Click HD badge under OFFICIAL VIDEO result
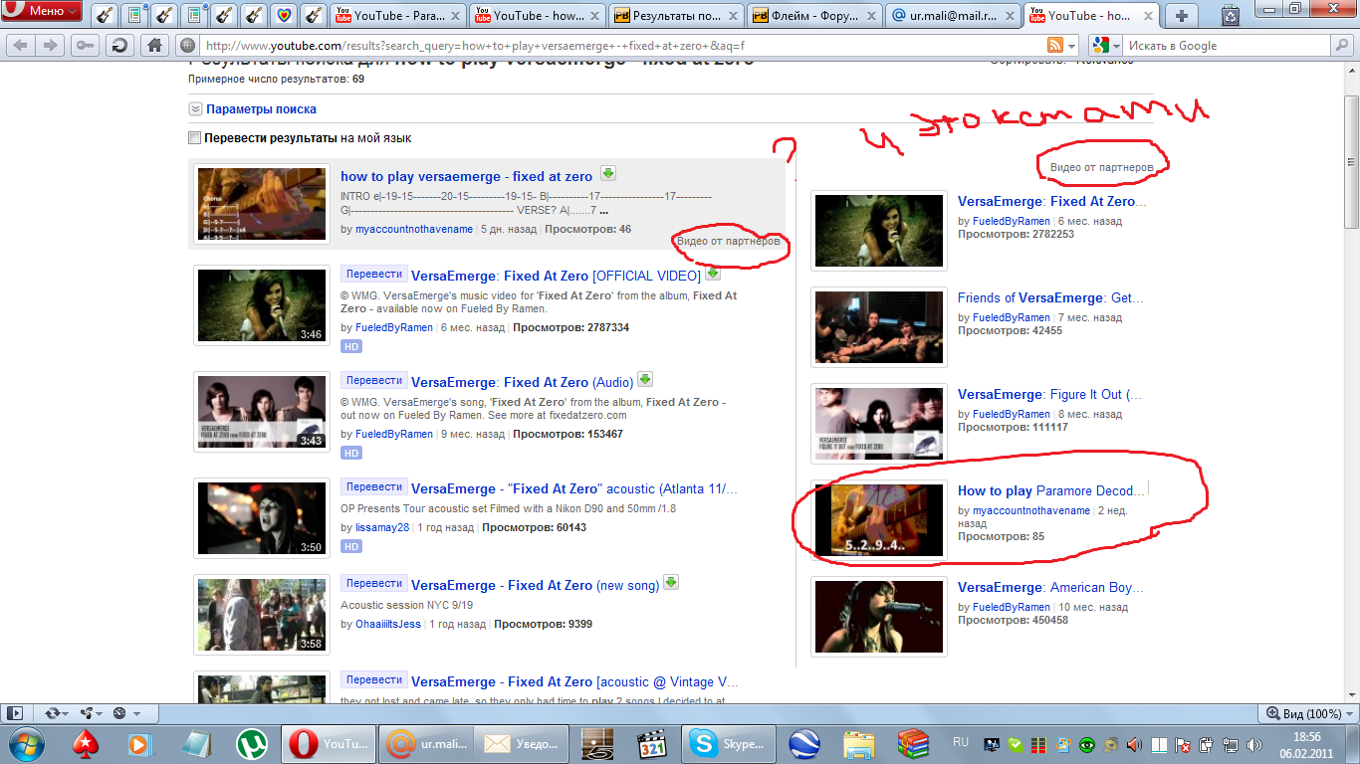 tap(351, 347)
